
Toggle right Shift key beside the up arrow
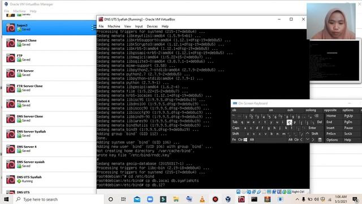pos(314,134)
